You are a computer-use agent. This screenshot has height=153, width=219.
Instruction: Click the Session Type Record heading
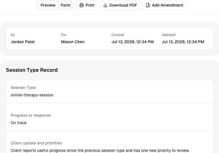click(32, 70)
